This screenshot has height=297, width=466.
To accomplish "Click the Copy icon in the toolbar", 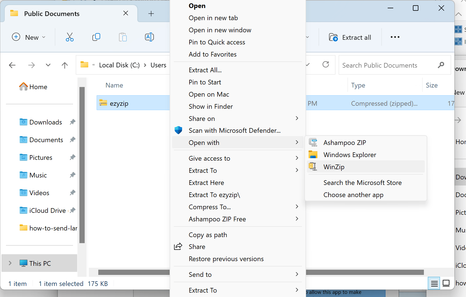I will click(96, 37).
